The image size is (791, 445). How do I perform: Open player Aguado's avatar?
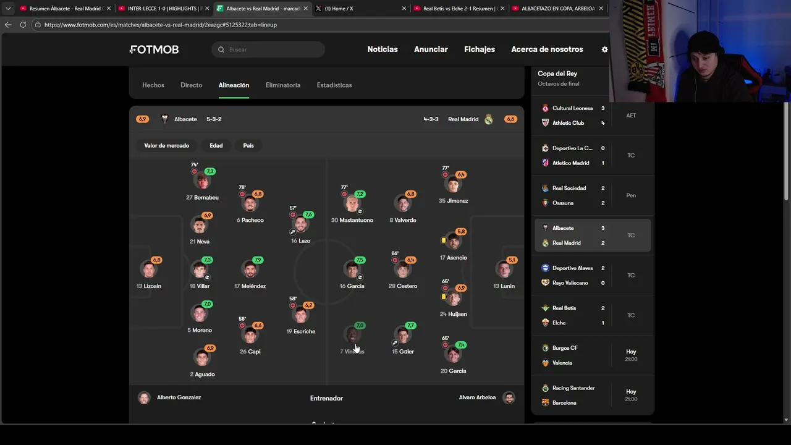pyautogui.click(x=202, y=358)
